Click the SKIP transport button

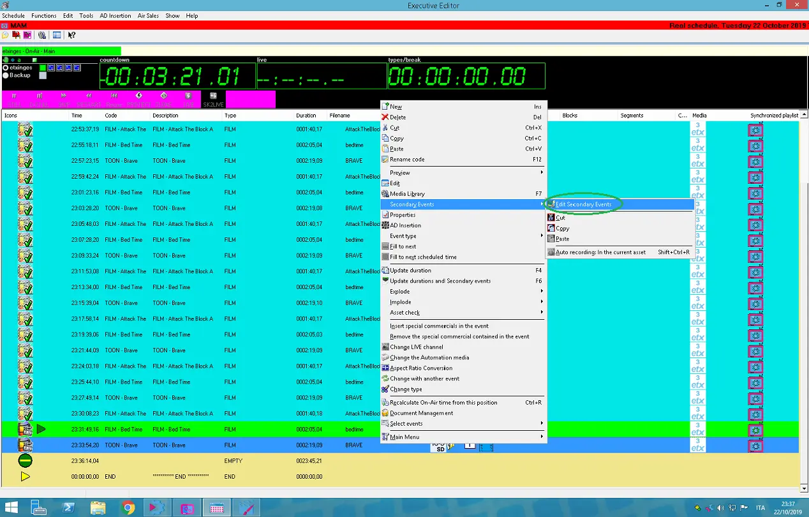point(64,99)
